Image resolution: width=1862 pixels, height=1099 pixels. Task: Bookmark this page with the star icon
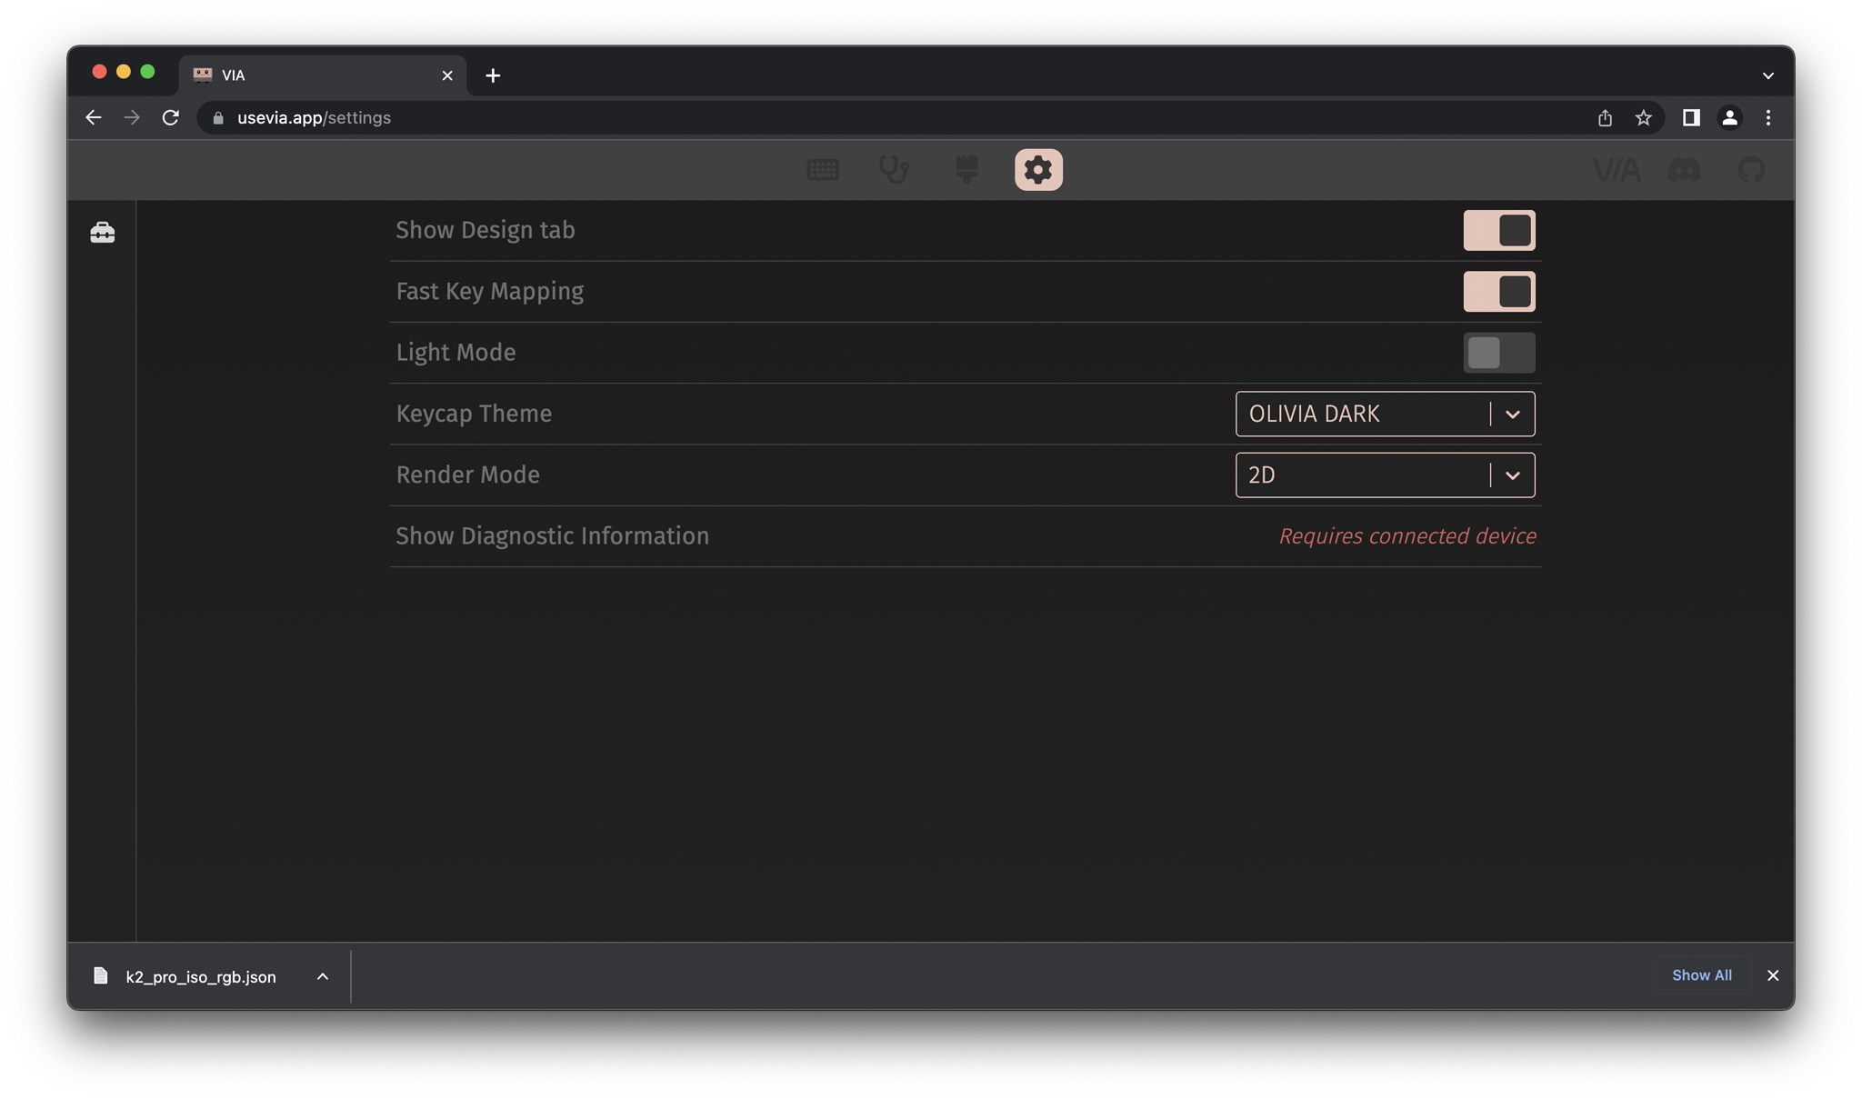[x=1643, y=118]
